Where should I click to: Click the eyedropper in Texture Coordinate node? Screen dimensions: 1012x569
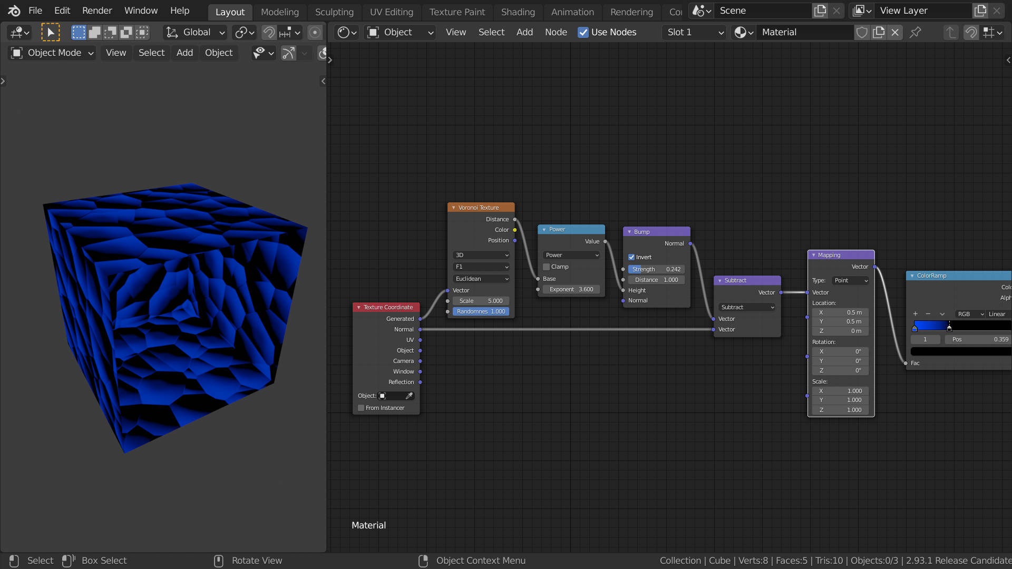pyautogui.click(x=411, y=396)
